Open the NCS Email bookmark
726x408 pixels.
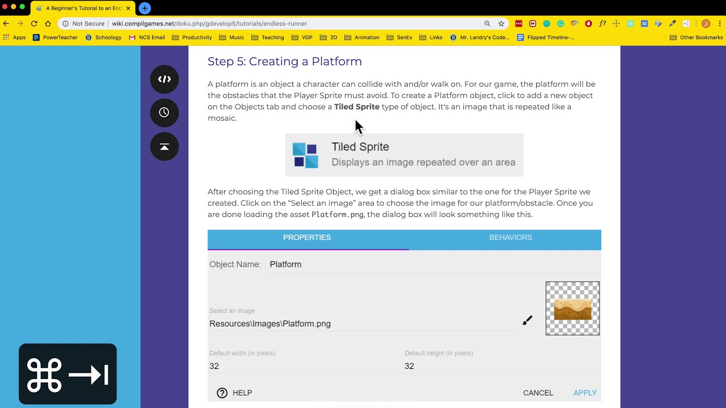[146, 37]
